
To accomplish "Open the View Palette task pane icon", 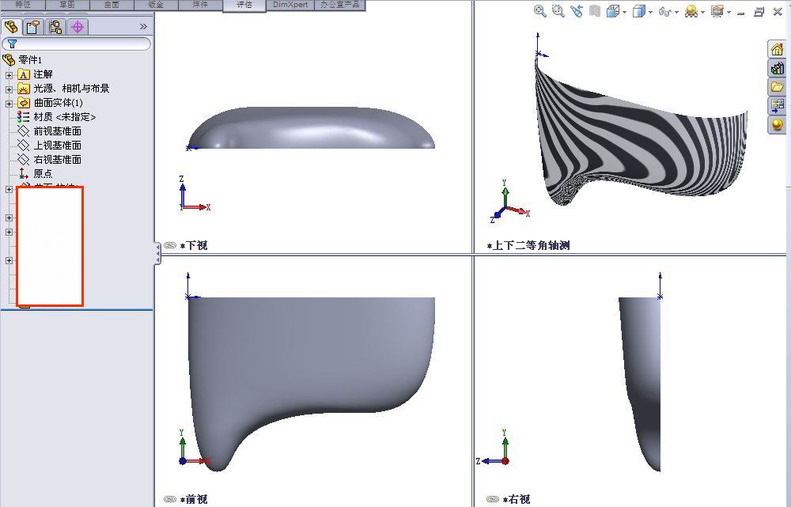I will click(x=777, y=105).
